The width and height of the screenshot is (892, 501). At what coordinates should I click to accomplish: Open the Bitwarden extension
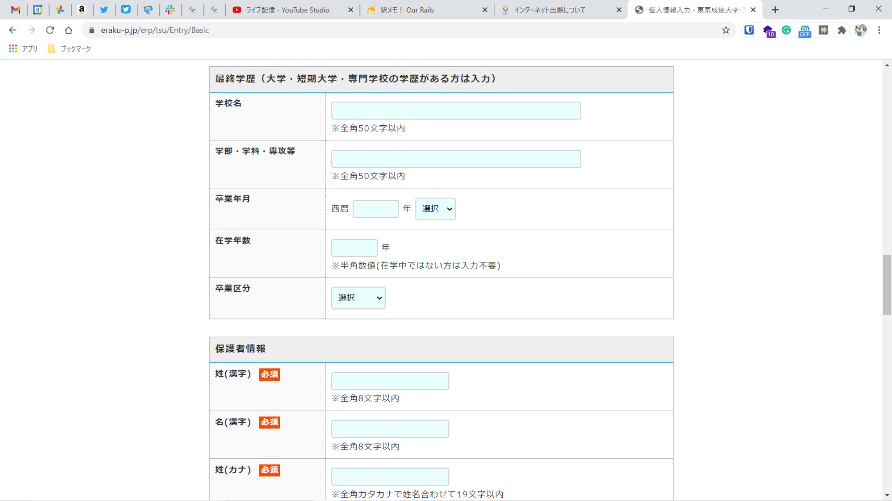point(749,30)
